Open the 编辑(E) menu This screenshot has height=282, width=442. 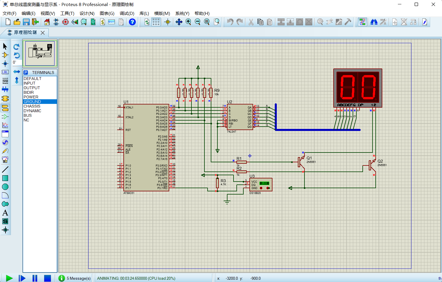coord(28,13)
